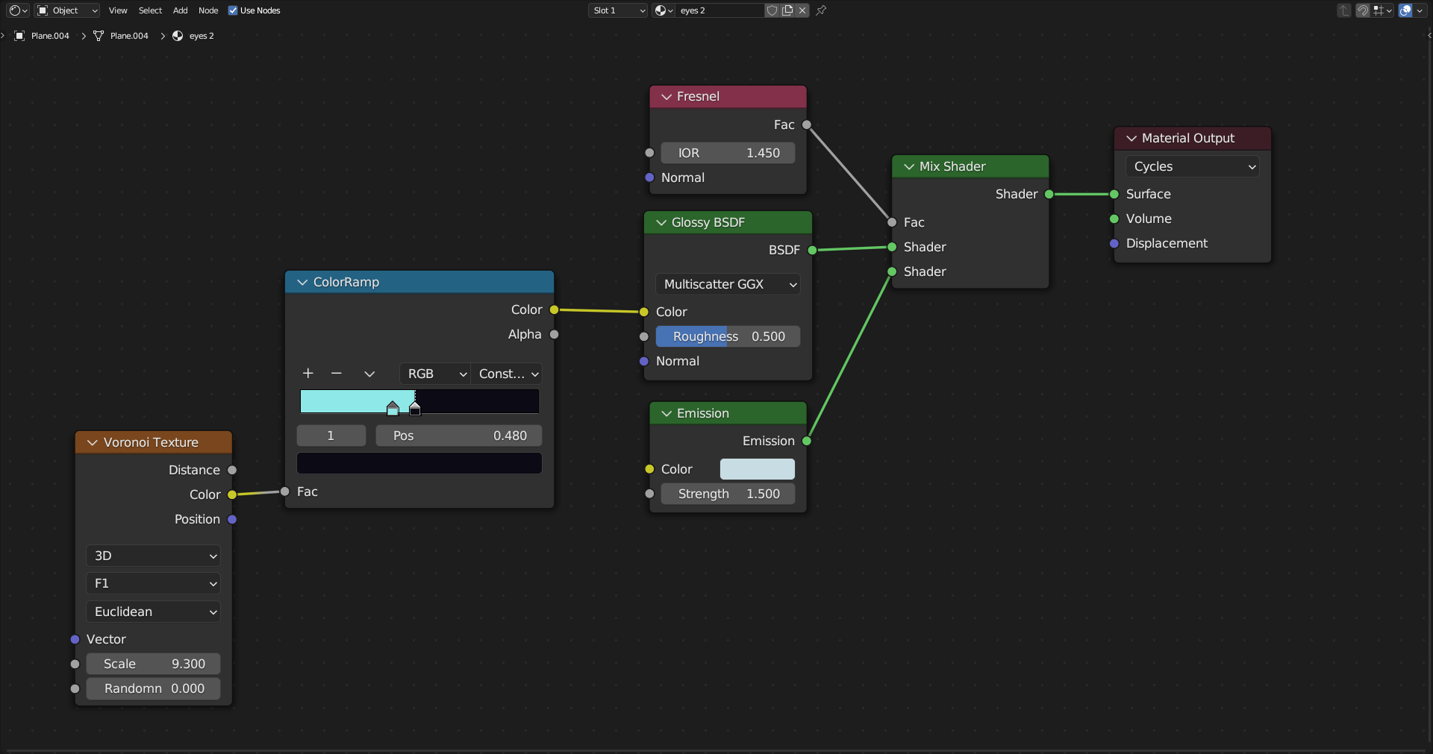Click the parent node tree arrow icon

coord(1344,10)
